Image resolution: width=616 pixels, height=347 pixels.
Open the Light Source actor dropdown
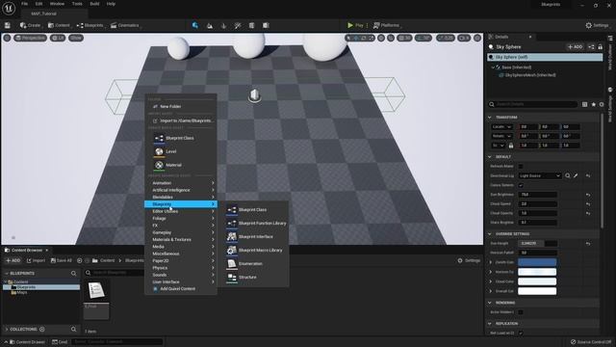[x=539, y=175]
